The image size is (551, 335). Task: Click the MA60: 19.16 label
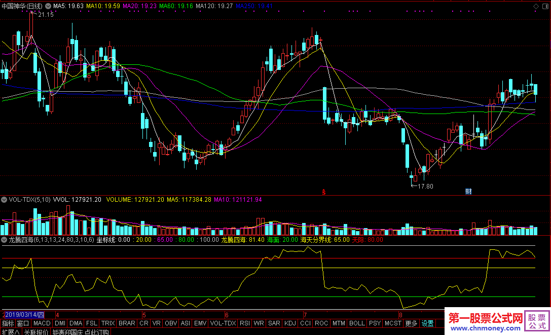pos(176,6)
